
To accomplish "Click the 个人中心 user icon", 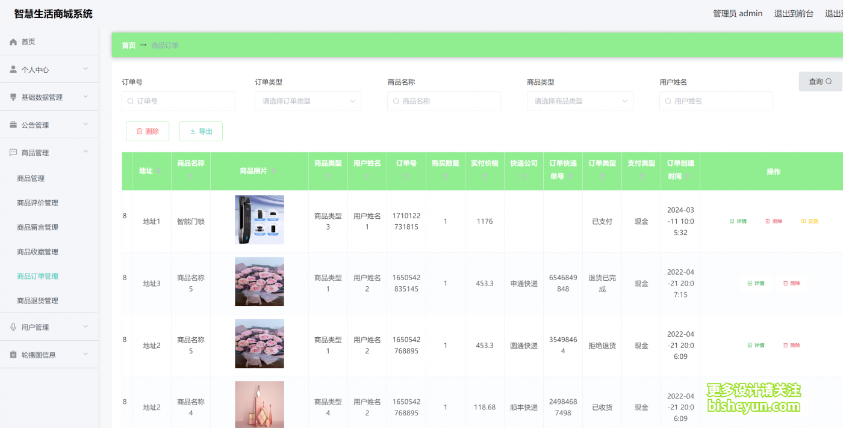I will [13, 69].
